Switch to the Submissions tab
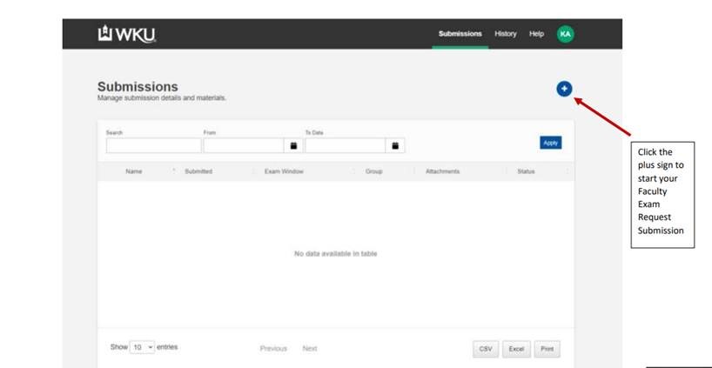The height and width of the screenshot is (368, 712). click(x=460, y=34)
